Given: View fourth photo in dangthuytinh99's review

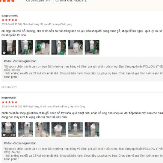Looking at the screenshot, I should pyautogui.click(x=59, y=47).
